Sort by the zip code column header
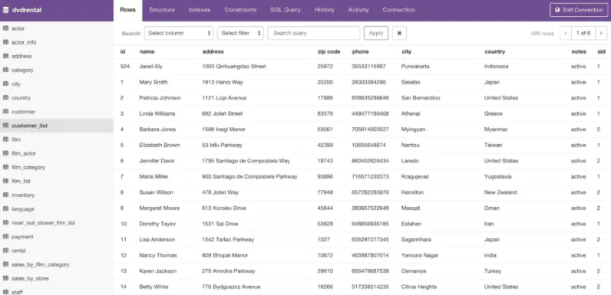Screen dimensions: 611x295 pos(329,51)
